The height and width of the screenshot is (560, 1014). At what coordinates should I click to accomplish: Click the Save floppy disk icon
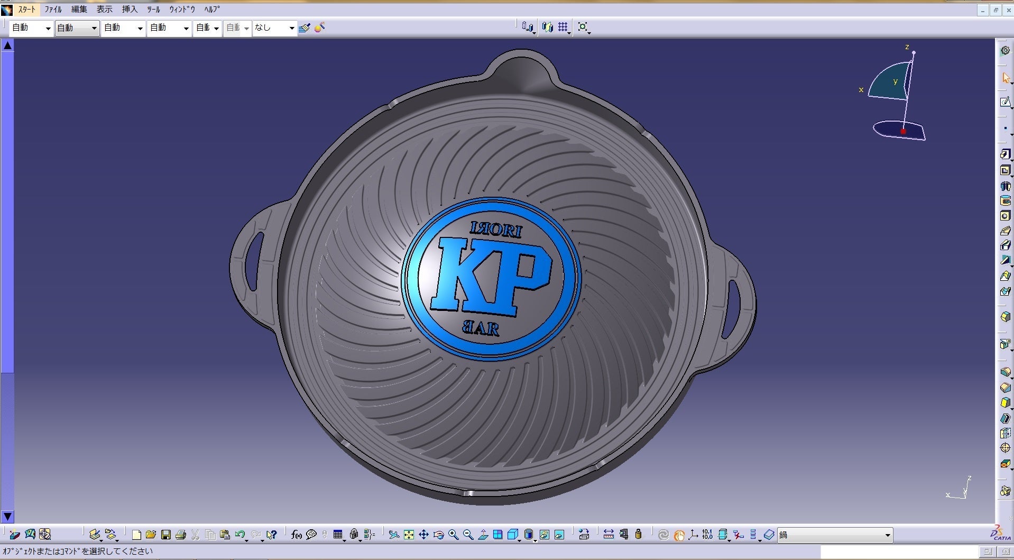point(165,535)
